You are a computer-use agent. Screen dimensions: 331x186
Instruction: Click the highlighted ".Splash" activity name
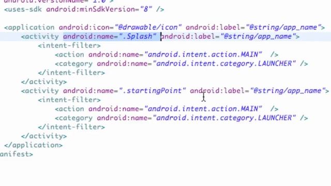pyautogui.click(x=138, y=37)
